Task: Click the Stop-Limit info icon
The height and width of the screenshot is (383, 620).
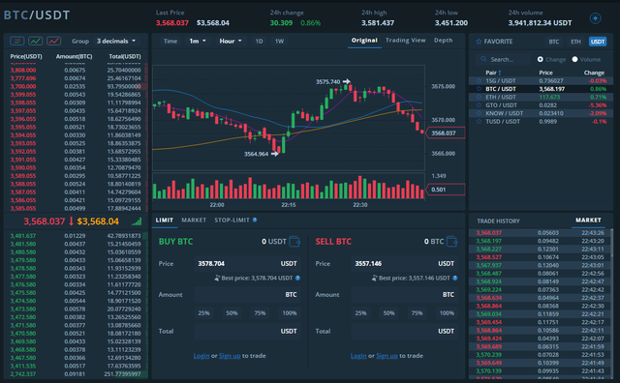Action: pos(255,220)
